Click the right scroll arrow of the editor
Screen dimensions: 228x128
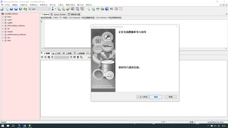tap(226, 48)
